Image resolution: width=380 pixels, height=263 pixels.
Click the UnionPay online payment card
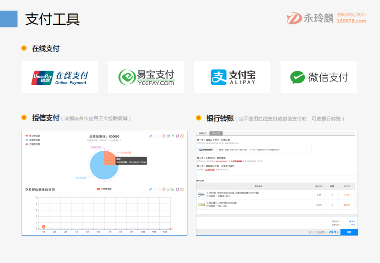(x=60, y=77)
